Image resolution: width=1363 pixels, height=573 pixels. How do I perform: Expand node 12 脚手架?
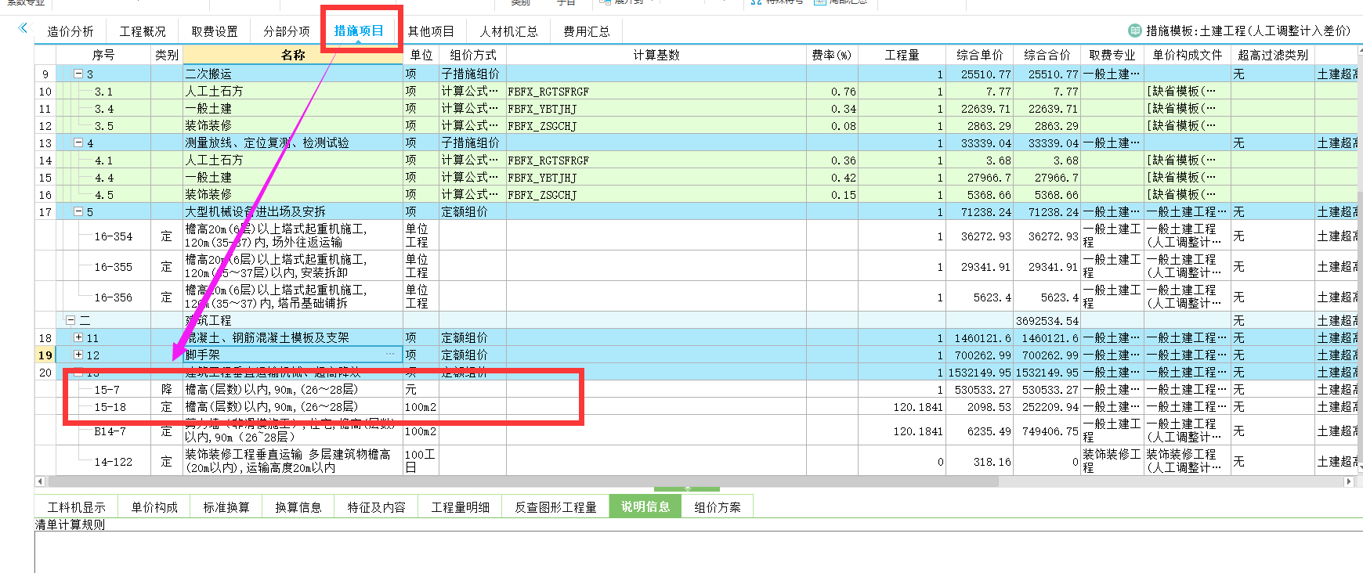(x=78, y=355)
